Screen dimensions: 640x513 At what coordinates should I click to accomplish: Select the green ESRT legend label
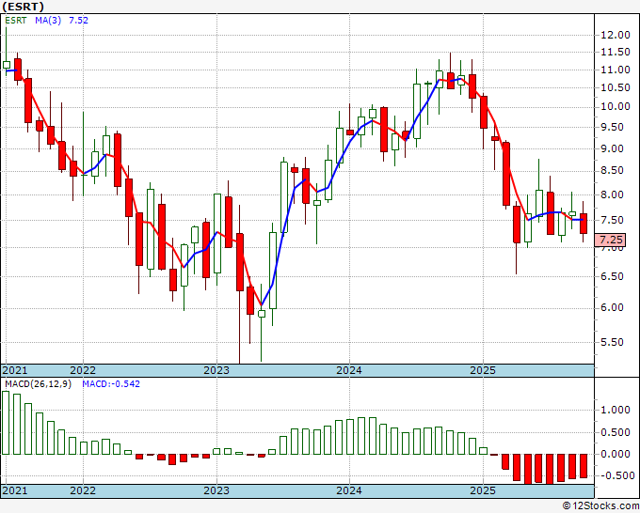[x=15, y=21]
